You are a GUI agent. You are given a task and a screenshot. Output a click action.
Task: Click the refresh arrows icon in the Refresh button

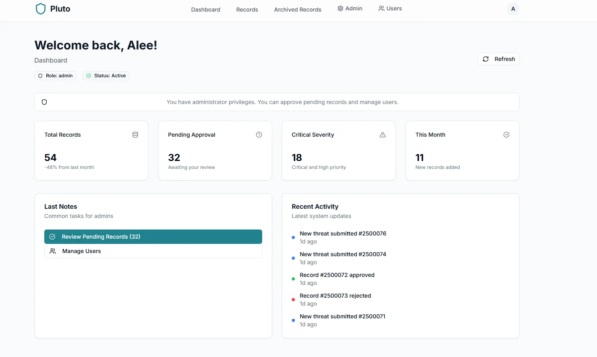point(486,59)
